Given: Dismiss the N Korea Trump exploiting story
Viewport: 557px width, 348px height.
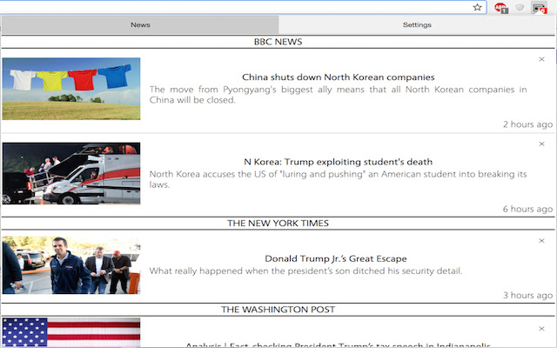Looking at the screenshot, I should pyautogui.click(x=541, y=144).
